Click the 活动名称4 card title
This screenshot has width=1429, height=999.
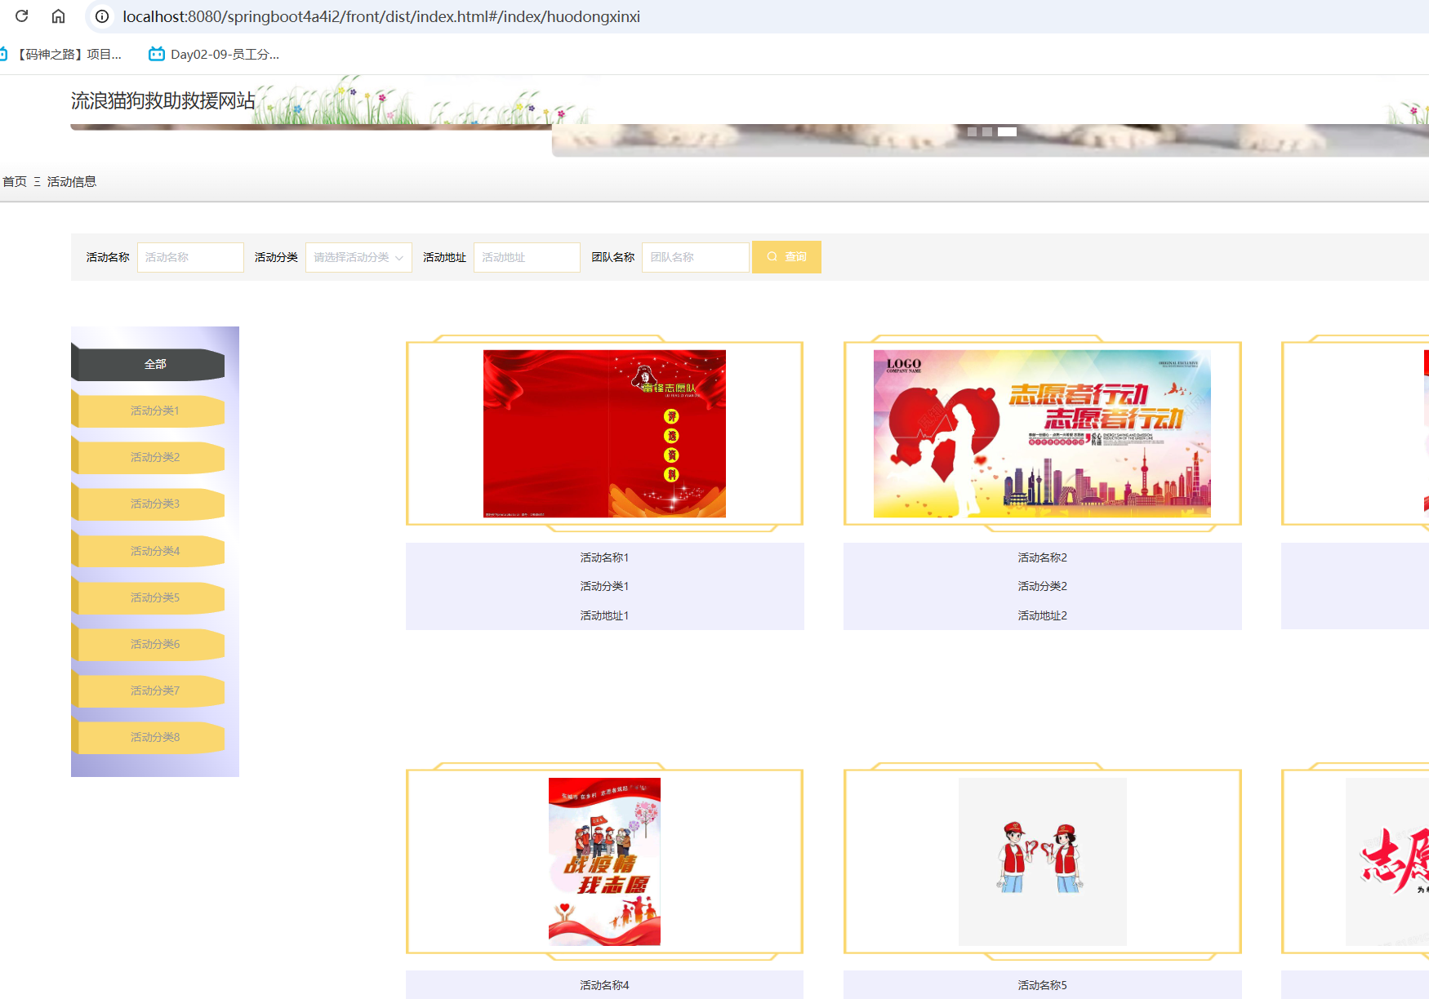pyautogui.click(x=604, y=985)
